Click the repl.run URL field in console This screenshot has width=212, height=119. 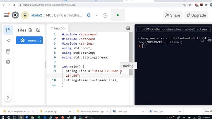tap(174, 29)
